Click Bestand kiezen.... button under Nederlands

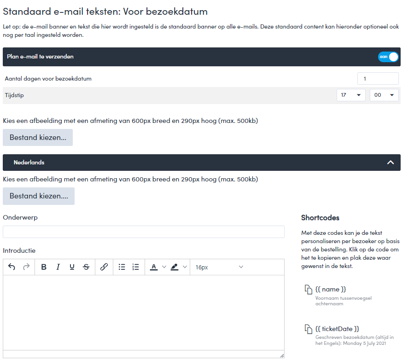pos(39,196)
